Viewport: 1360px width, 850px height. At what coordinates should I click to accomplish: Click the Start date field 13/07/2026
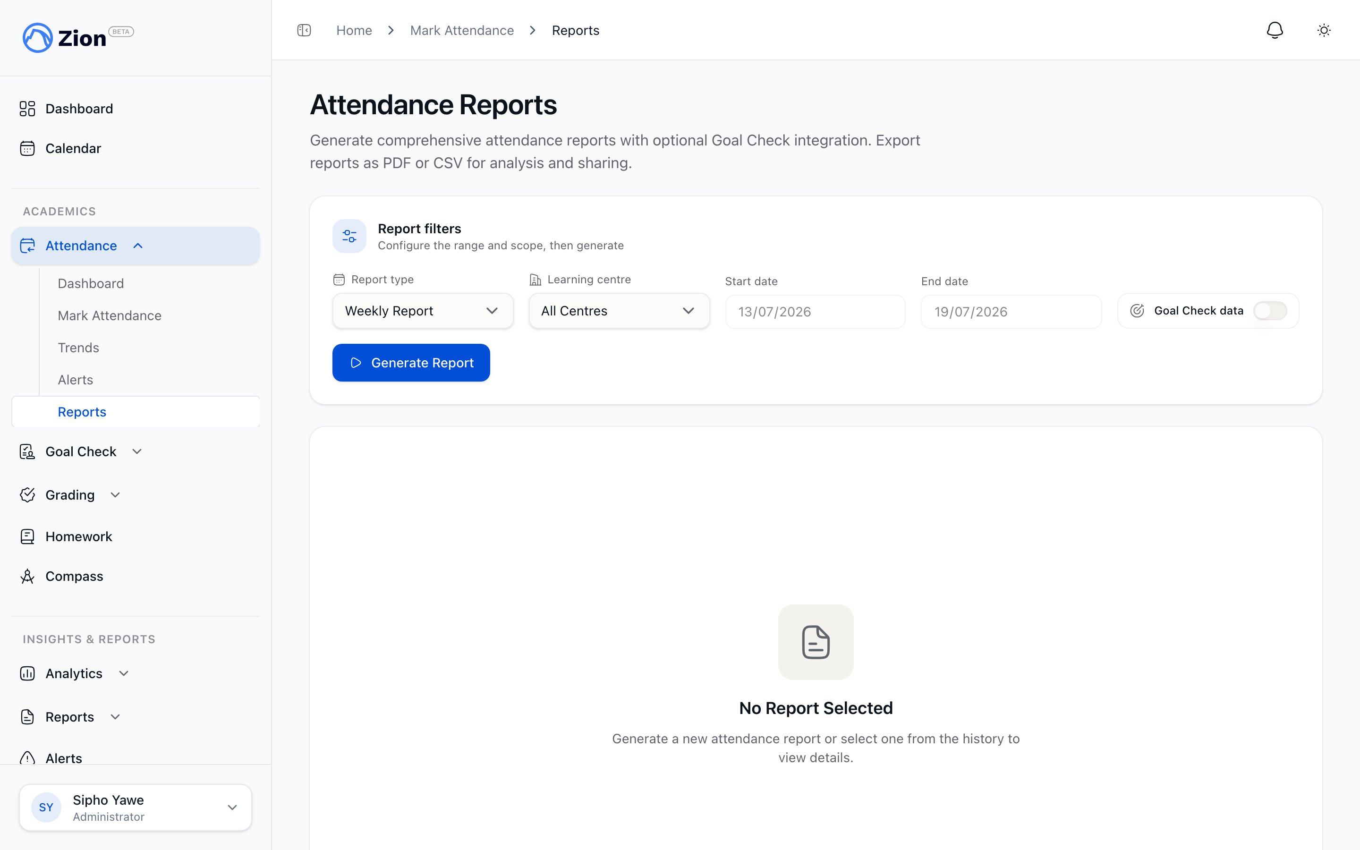(x=815, y=312)
